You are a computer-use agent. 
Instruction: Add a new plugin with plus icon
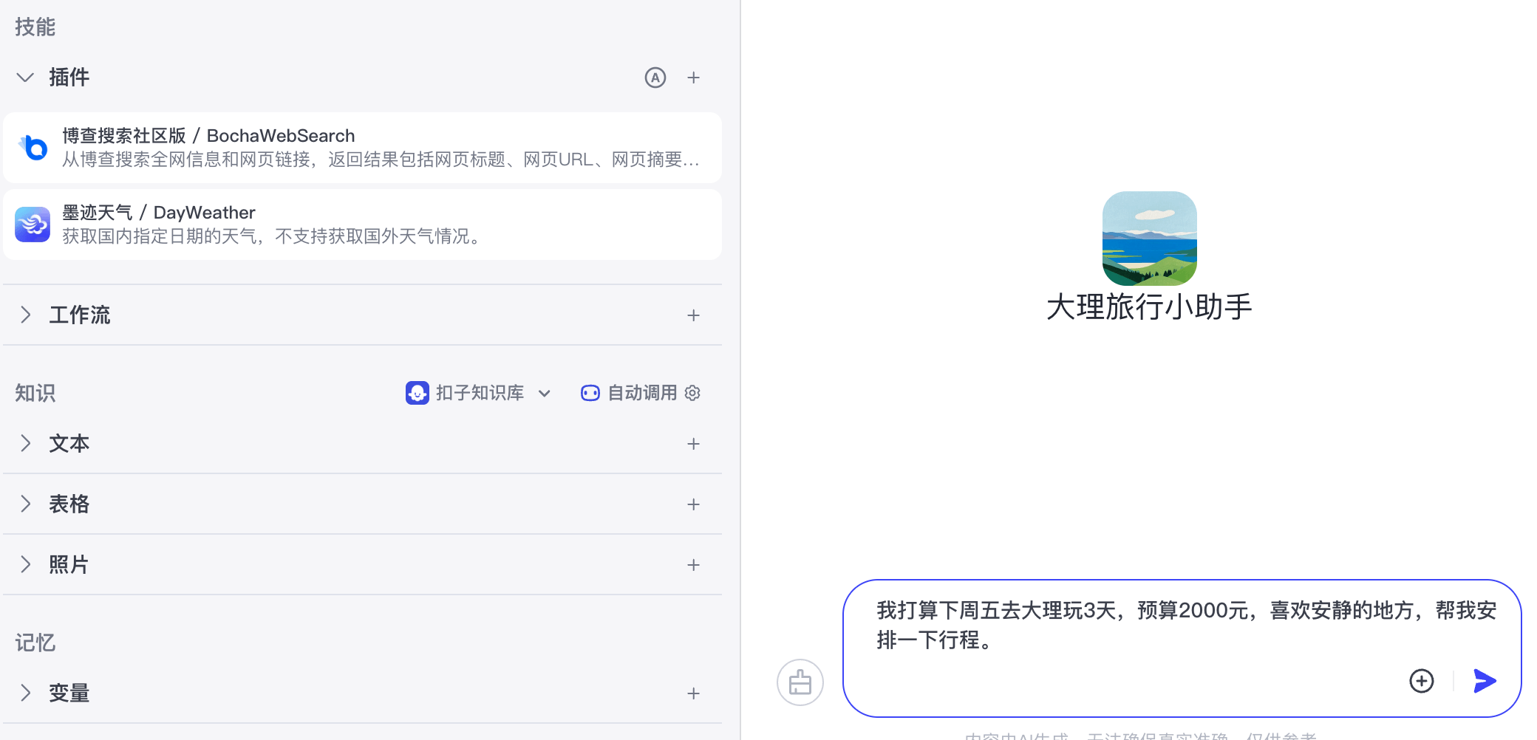[x=693, y=78]
